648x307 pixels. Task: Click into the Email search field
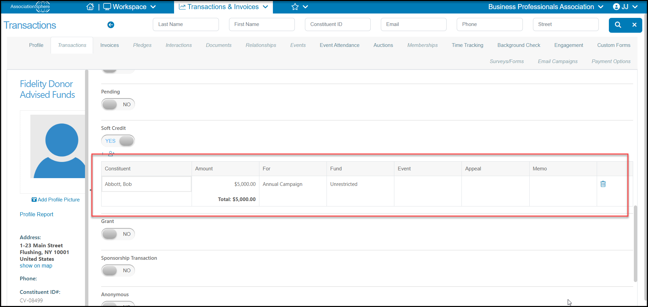pyautogui.click(x=414, y=24)
